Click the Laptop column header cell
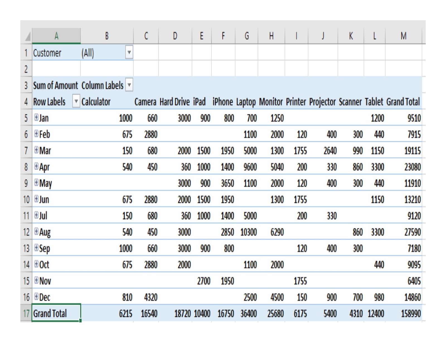446x344 pixels. 246,102
